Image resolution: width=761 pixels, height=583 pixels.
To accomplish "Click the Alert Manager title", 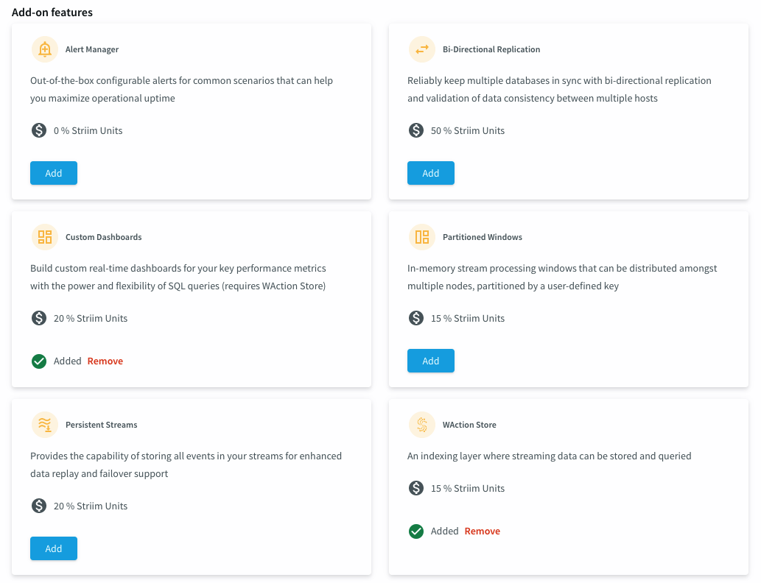I will [x=92, y=49].
